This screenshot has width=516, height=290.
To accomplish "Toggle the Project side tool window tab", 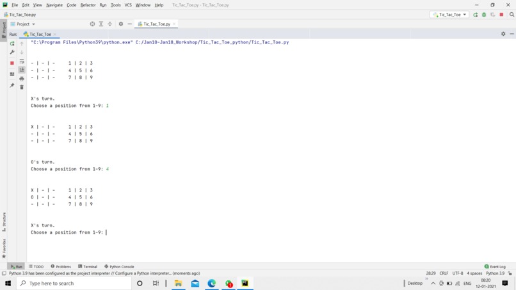I will pyautogui.click(x=4, y=30).
